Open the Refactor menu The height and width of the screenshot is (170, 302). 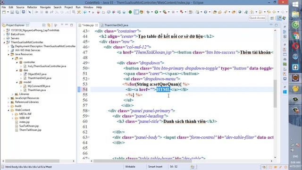[32, 8]
